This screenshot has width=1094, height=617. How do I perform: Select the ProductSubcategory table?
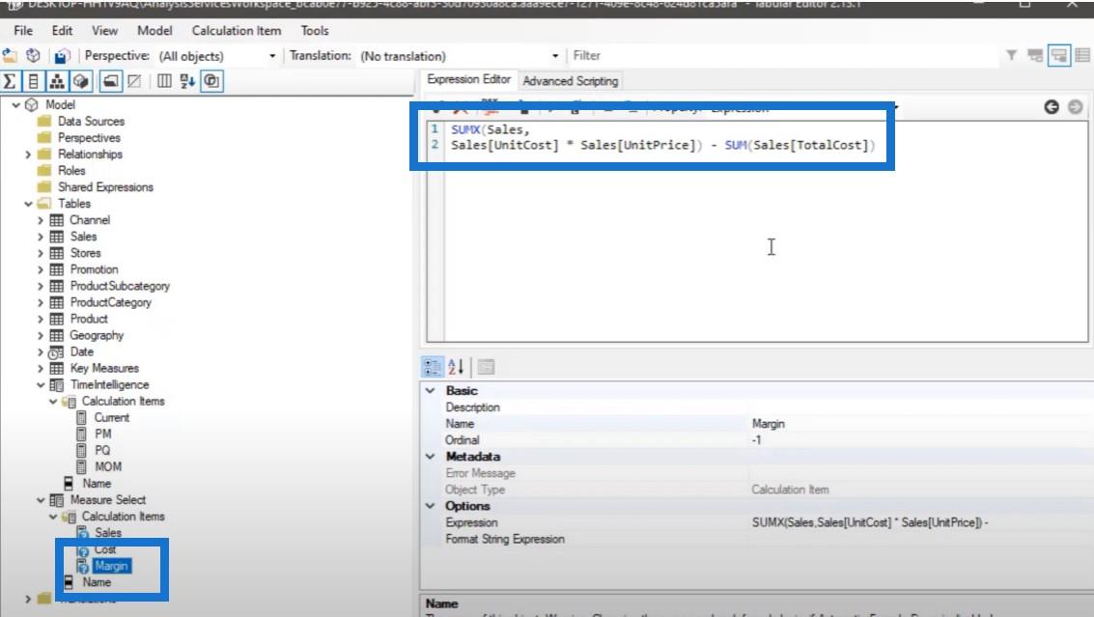pyautogui.click(x=120, y=286)
